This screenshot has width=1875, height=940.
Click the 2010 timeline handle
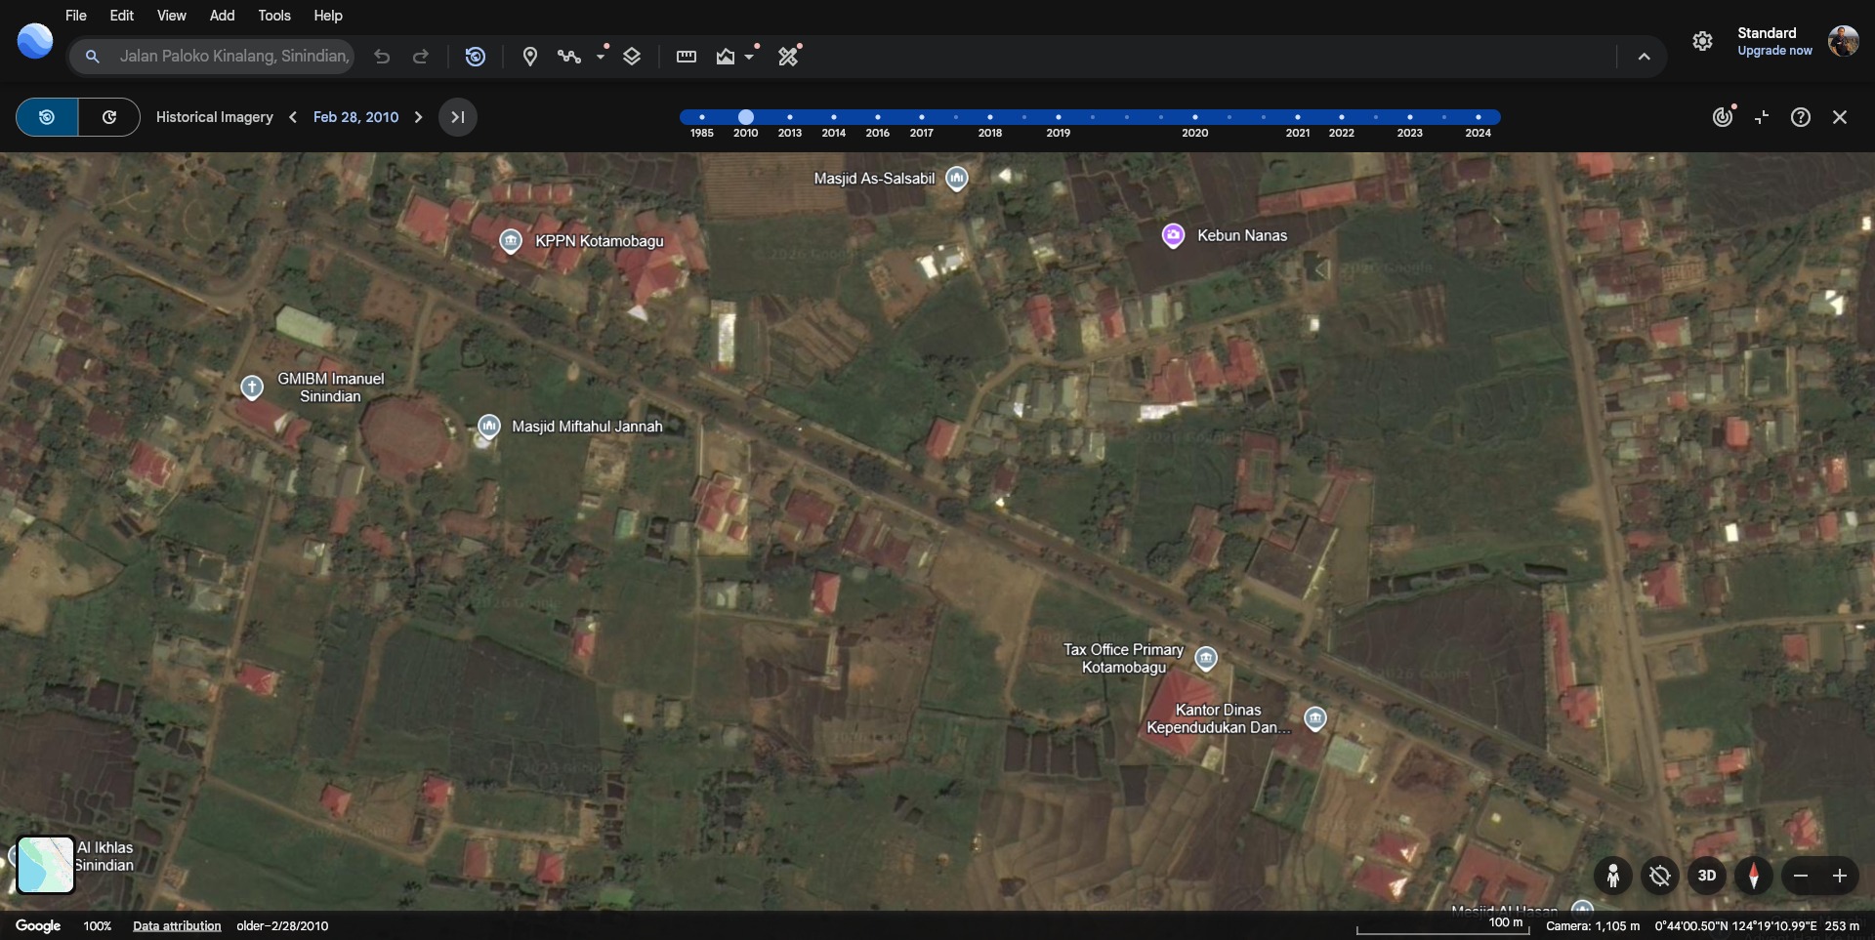[746, 117]
